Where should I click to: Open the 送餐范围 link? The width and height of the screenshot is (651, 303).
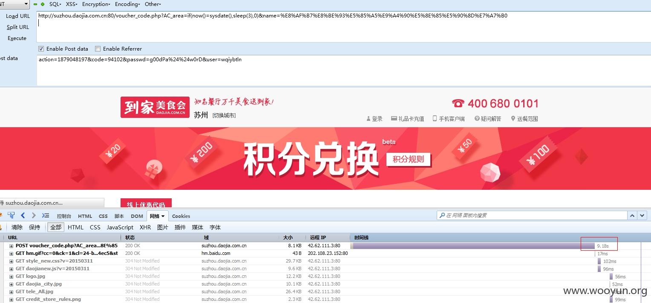coord(524,119)
